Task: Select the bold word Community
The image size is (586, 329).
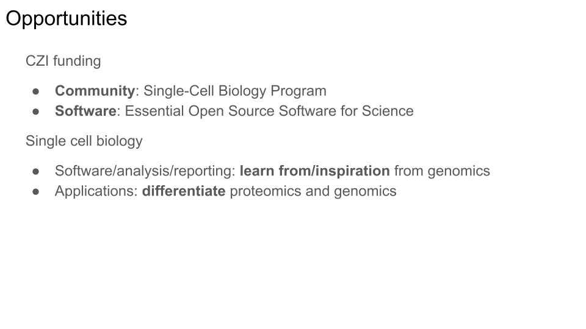Action: coord(95,91)
